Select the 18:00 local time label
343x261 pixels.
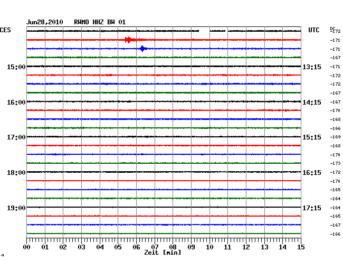click(x=16, y=173)
